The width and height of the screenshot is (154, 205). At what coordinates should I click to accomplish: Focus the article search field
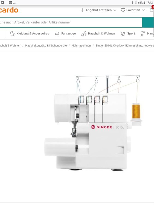click(71, 22)
